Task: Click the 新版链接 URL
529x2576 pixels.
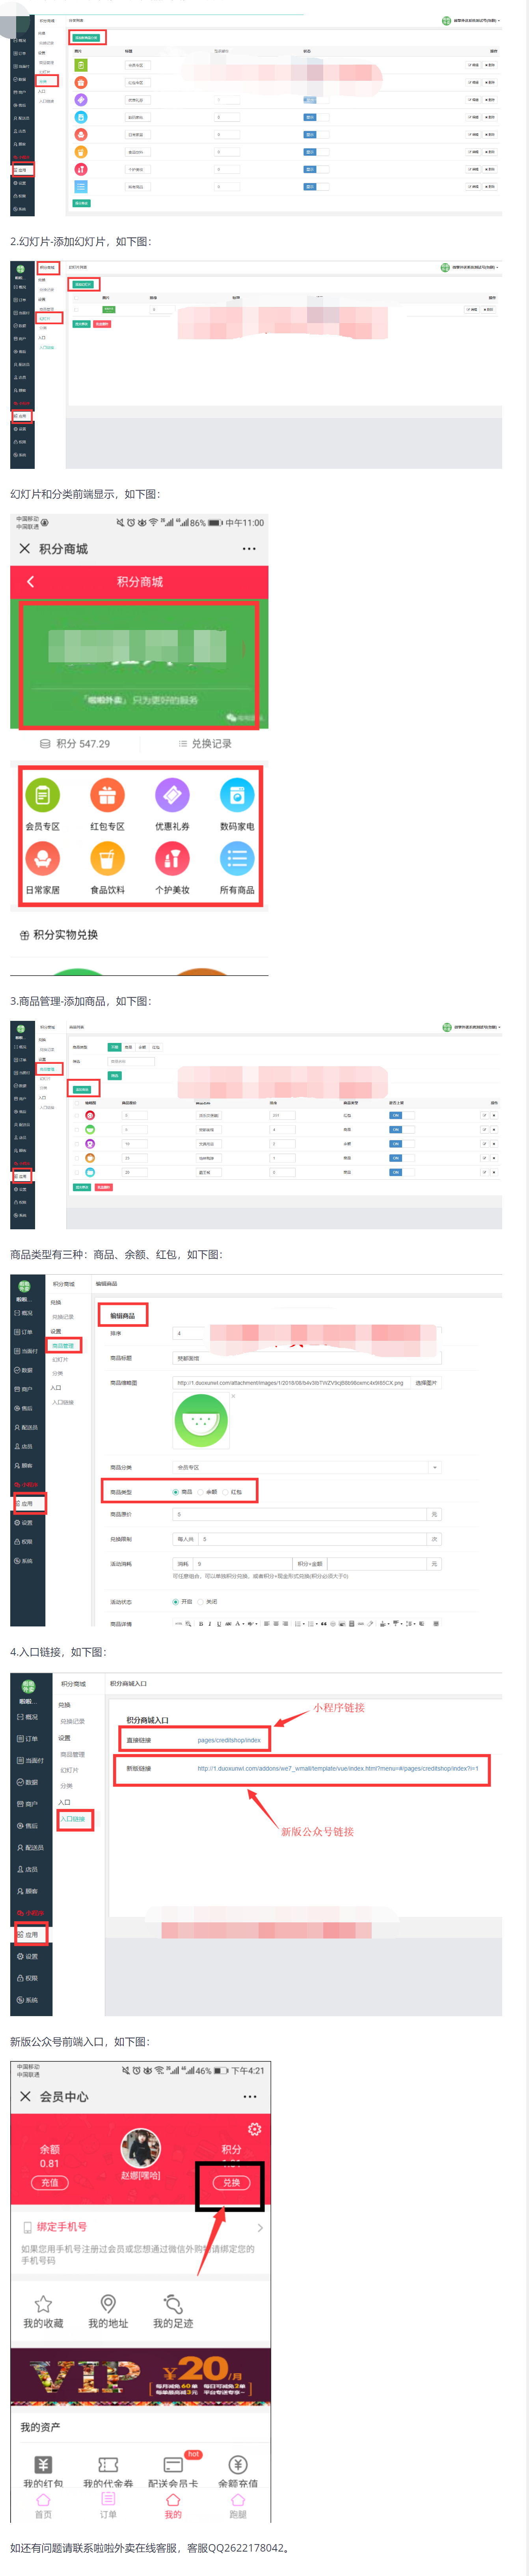Action: click(338, 1768)
